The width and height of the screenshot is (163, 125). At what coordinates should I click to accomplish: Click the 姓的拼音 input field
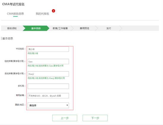pos(48,62)
